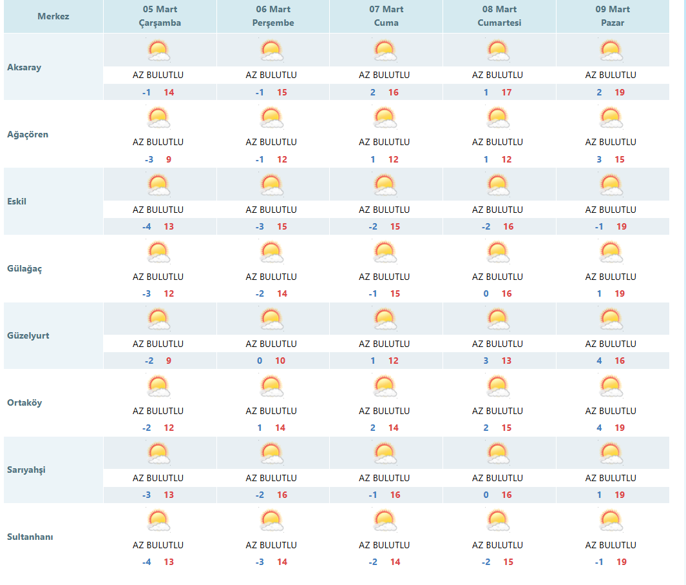Click AZ BULUTLU label for Güzelyurt 08 Mart
The height and width of the screenshot is (585, 686).
497,344
